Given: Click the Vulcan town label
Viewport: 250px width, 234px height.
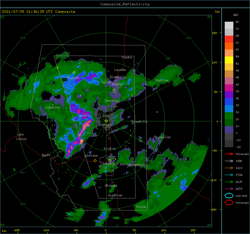Looking at the screenshot, I should point(141,207).
